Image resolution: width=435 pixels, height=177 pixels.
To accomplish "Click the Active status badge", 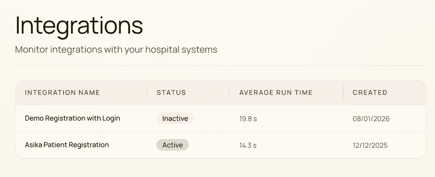I will (x=172, y=145).
